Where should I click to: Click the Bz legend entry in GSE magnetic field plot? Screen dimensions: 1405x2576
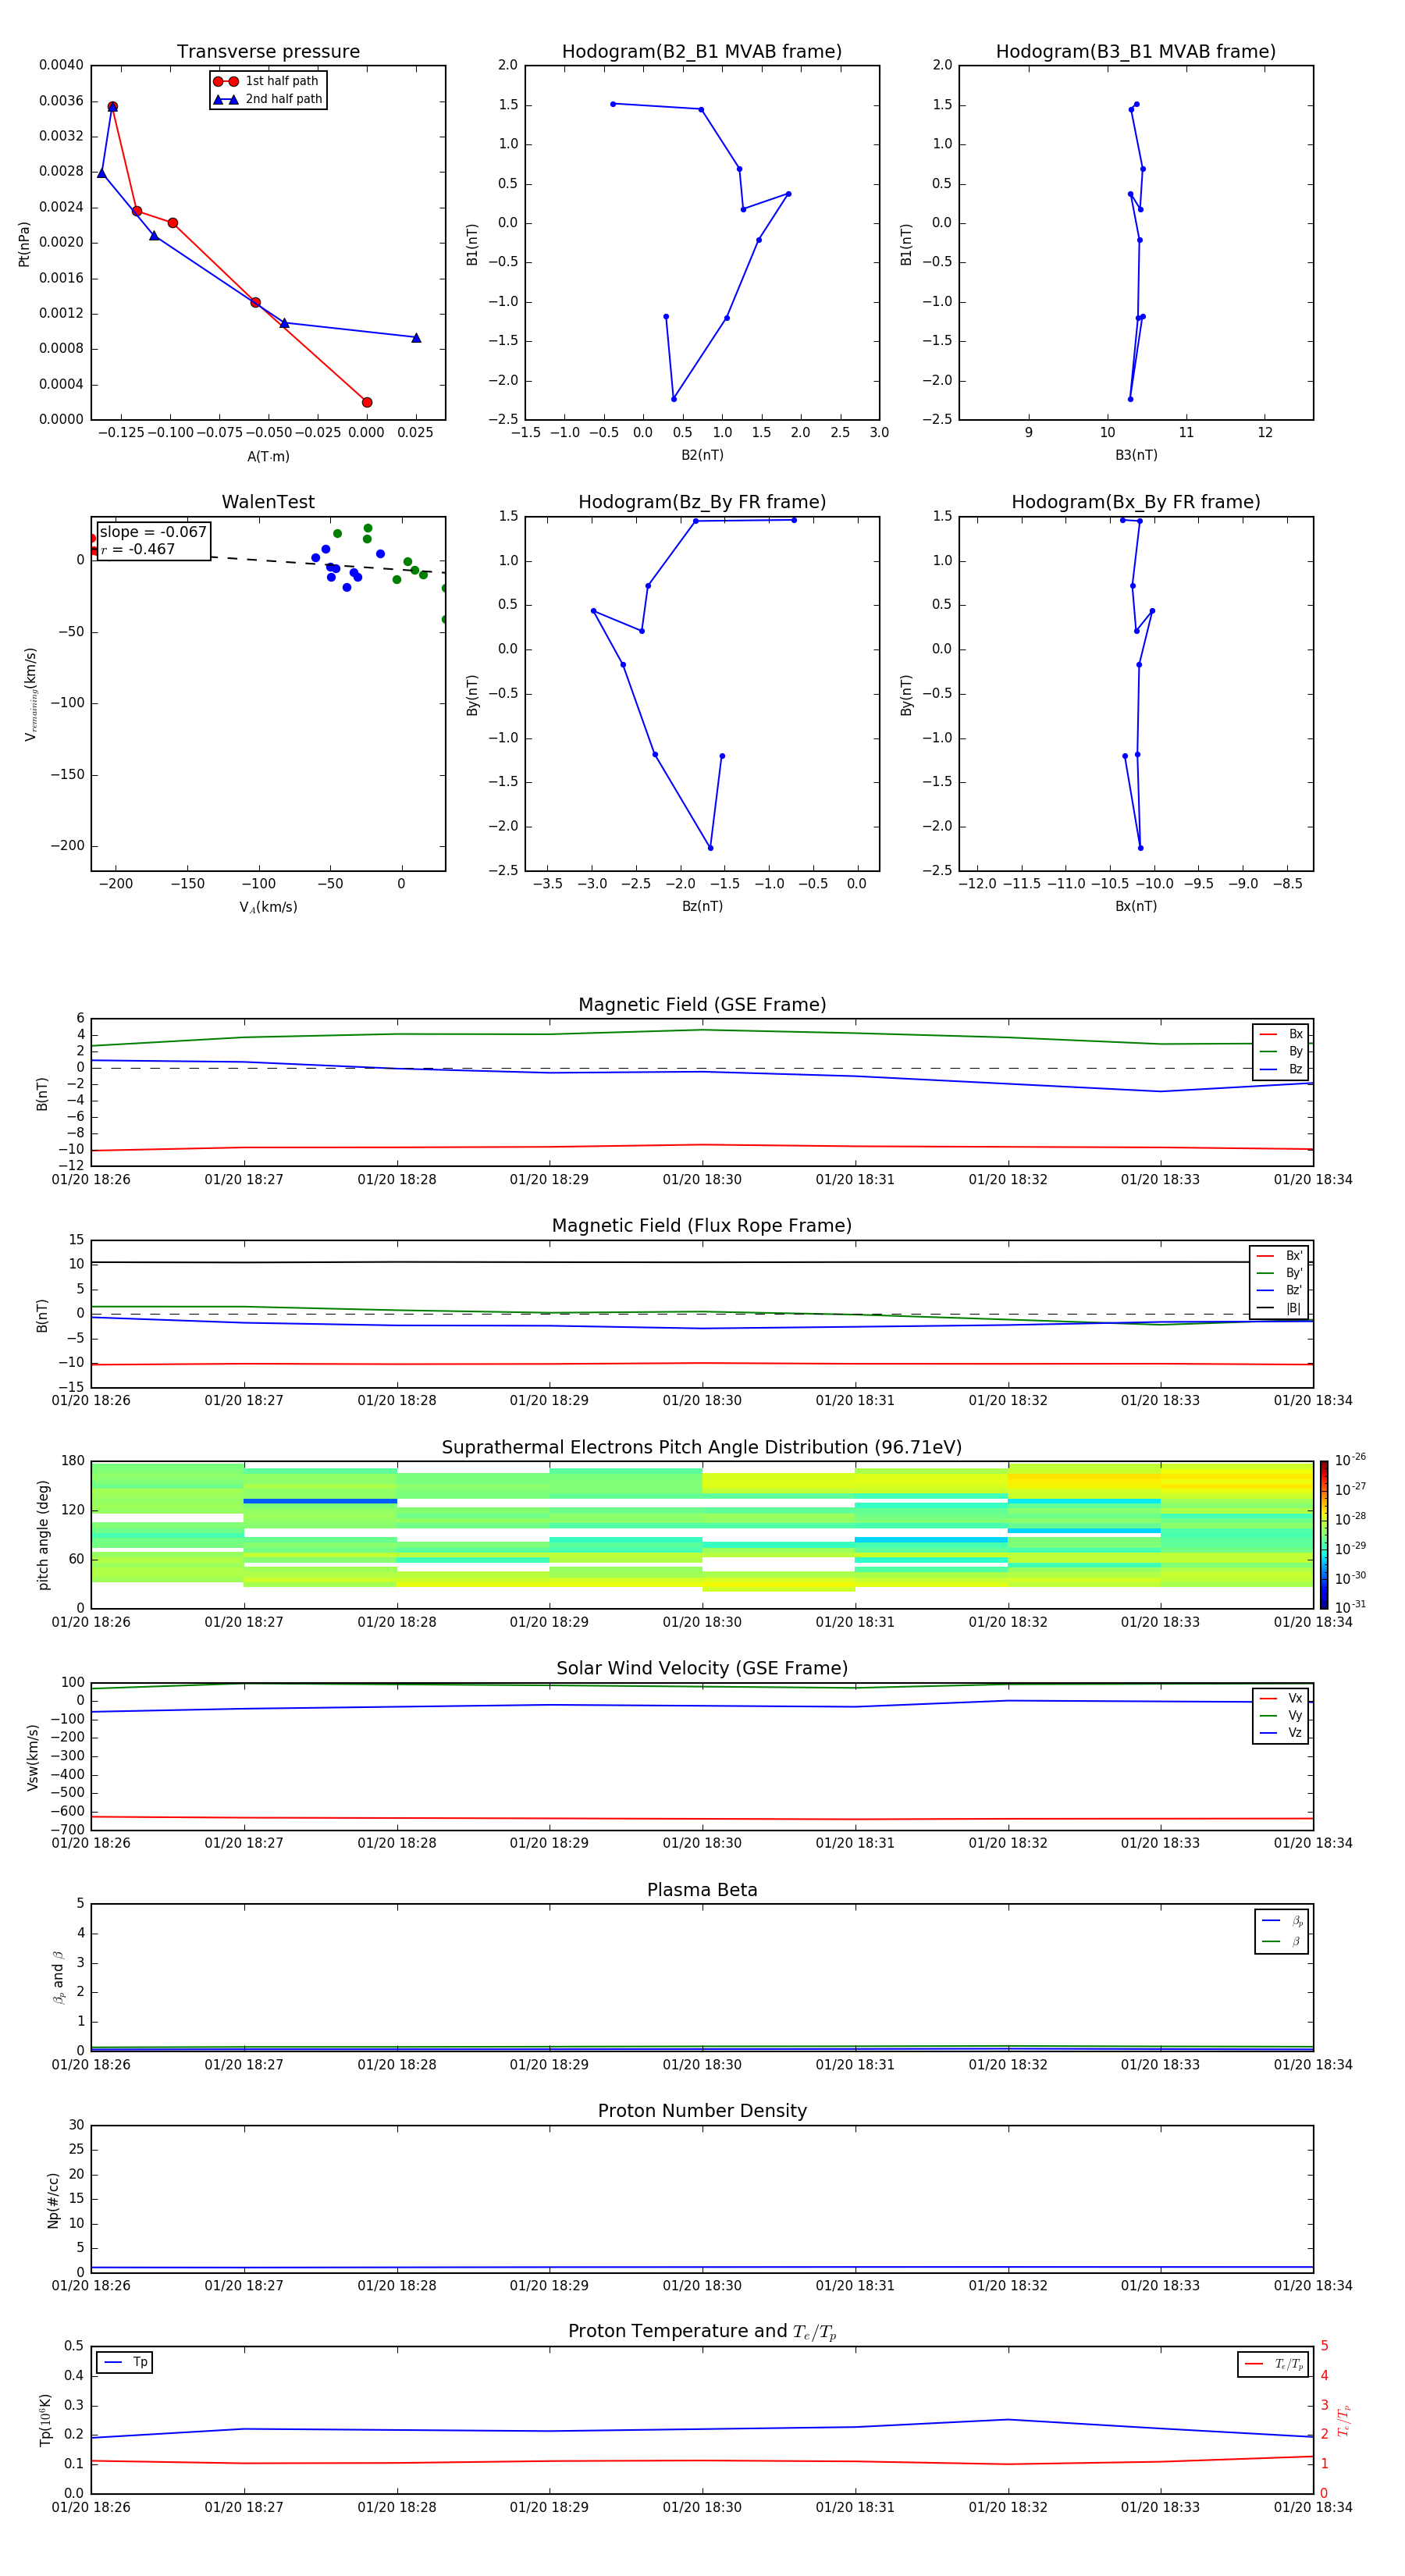tap(1281, 1070)
